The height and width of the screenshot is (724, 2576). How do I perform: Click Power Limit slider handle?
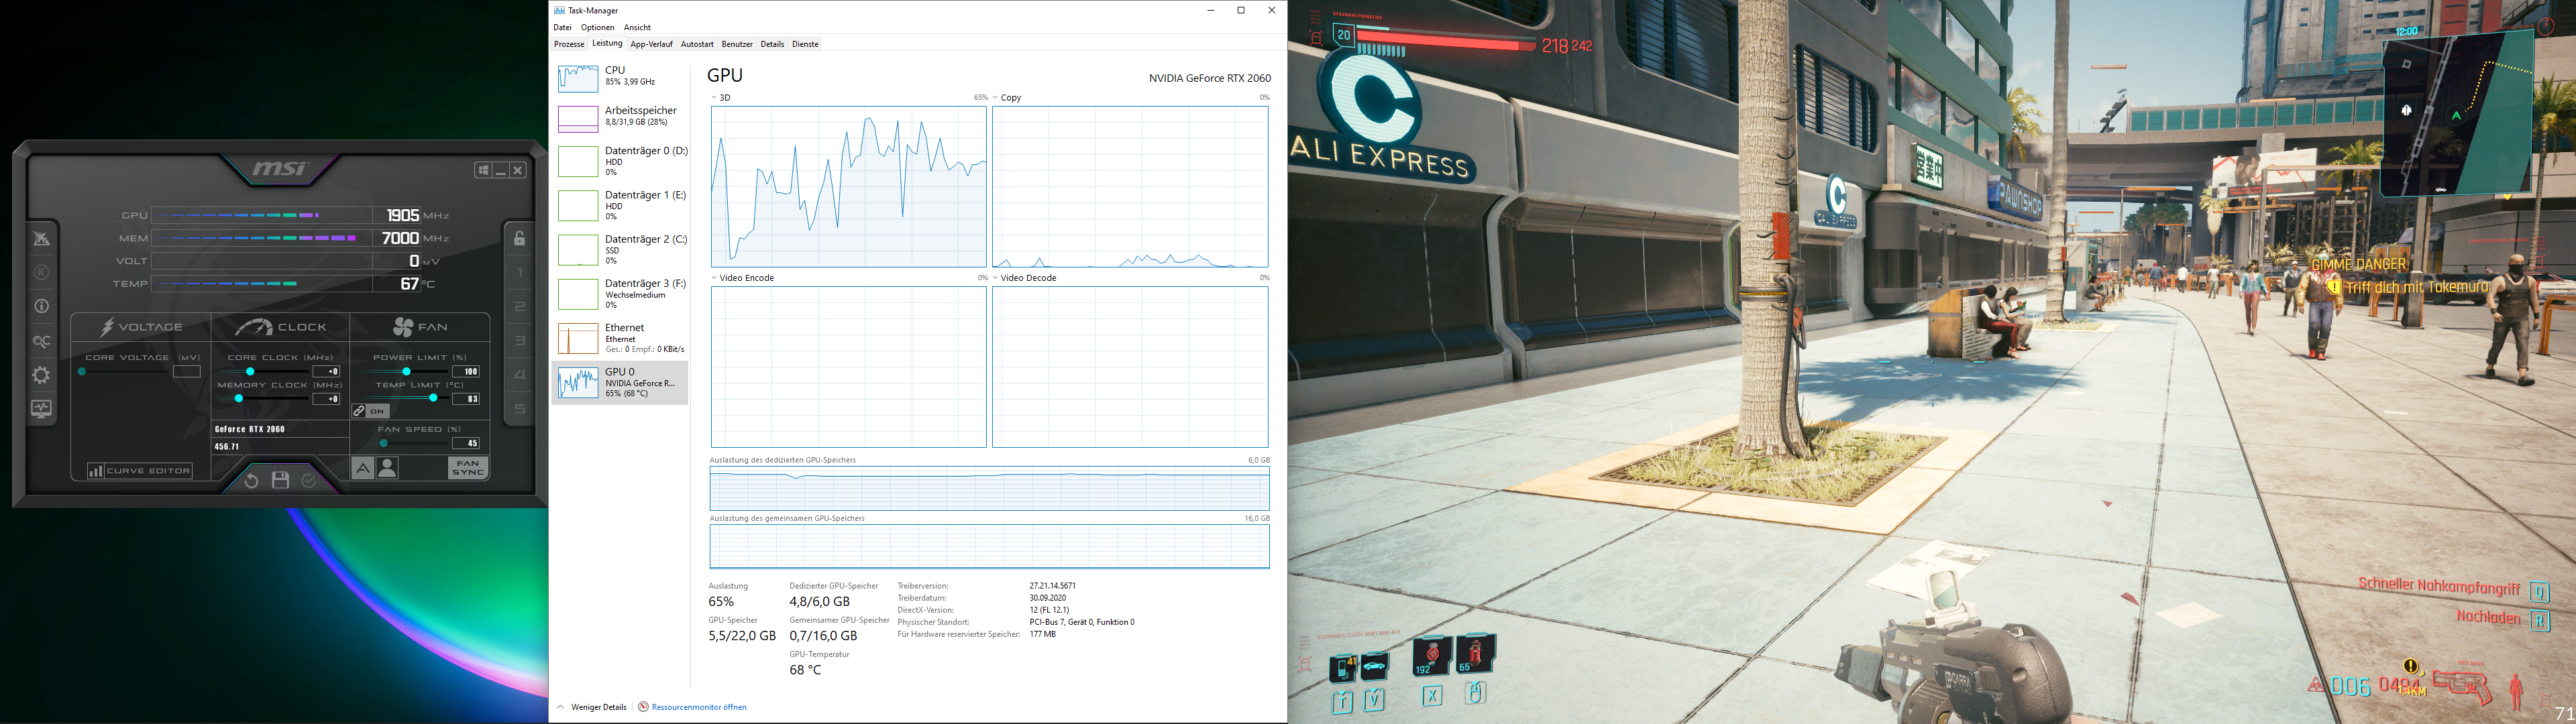click(x=406, y=372)
